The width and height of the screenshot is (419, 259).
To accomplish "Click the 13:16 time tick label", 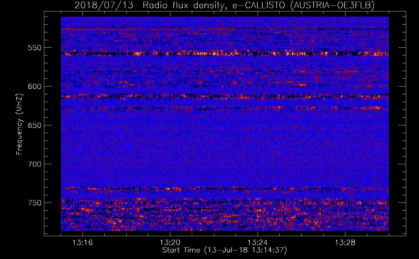I will coord(82,243).
